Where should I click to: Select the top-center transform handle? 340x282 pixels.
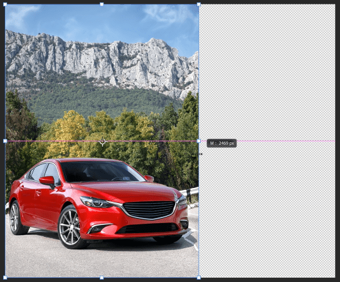(102, 4)
